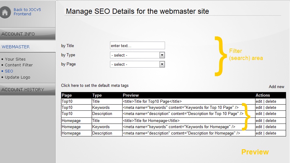Delete the Homepage Description entry
The image size is (290, 163).
pyautogui.click(x=271, y=133)
